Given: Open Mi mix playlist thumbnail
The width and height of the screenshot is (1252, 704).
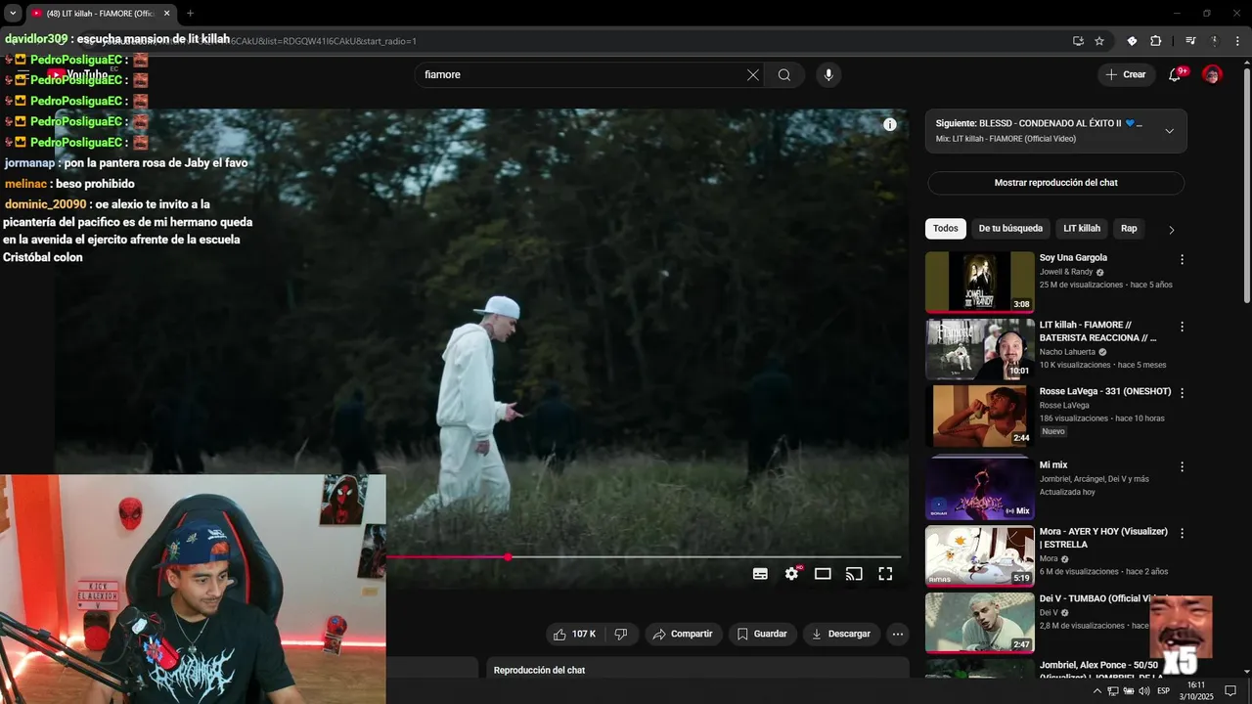Looking at the screenshot, I should coord(979,489).
